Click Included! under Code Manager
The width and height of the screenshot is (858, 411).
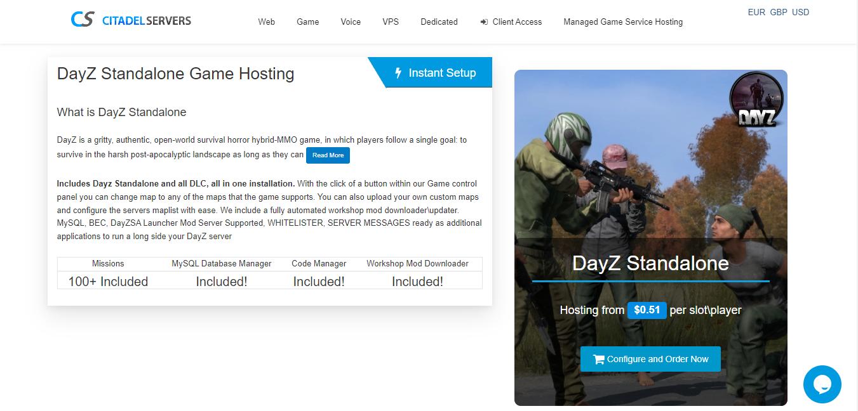click(319, 281)
